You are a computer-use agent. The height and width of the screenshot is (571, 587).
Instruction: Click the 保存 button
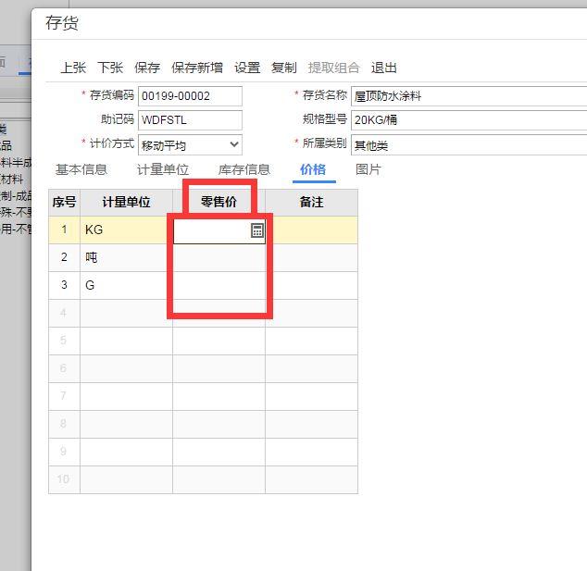pos(147,68)
